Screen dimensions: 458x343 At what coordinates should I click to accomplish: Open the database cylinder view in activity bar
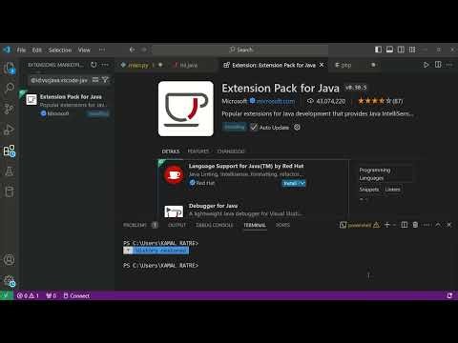(x=9, y=192)
